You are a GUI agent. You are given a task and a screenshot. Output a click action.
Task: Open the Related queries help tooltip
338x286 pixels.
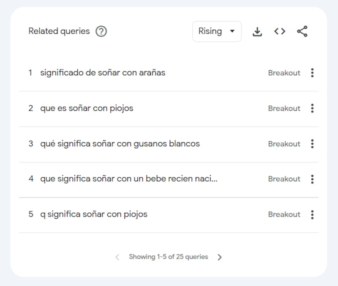click(x=101, y=31)
